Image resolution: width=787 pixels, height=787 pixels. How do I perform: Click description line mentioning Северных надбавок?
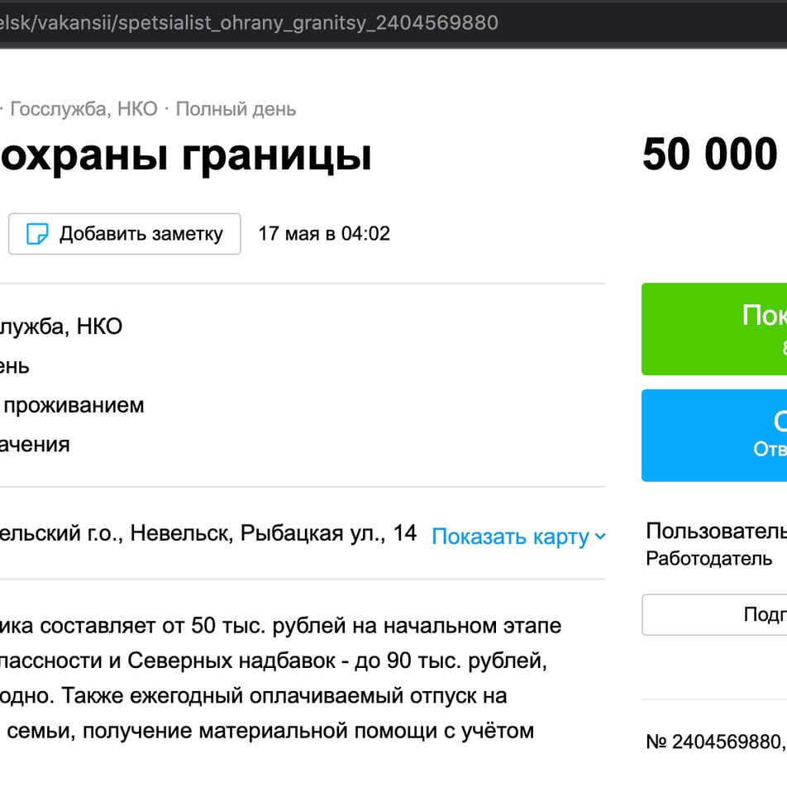coord(274,661)
